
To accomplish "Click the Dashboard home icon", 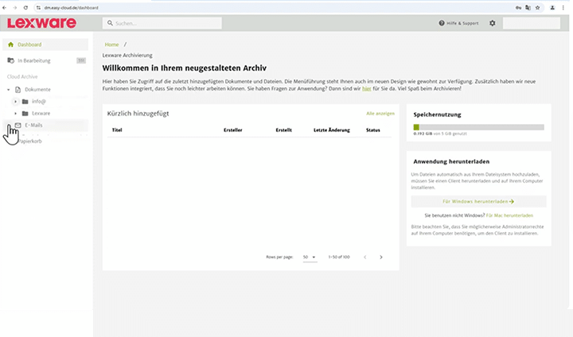I will click(x=10, y=45).
